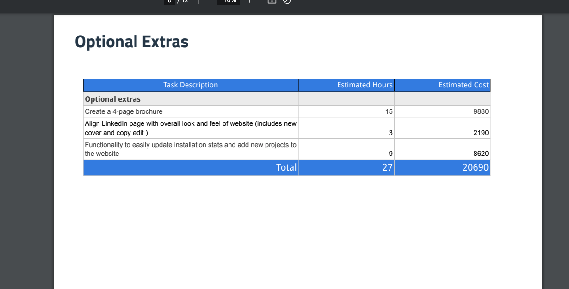
Task: Click the zoom in plus button
Action: [249, 1]
